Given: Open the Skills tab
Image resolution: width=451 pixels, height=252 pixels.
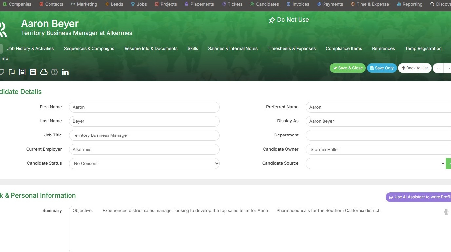Looking at the screenshot, I should pyautogui.click(x=193, y=48).
